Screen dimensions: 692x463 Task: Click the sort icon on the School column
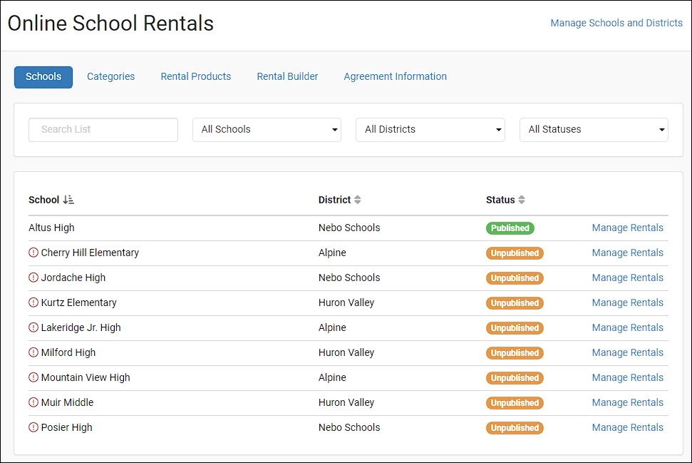[x=67, y=200]
